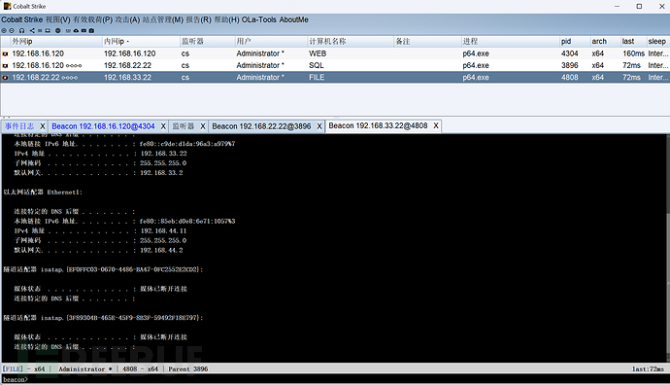670x385 pixels.
Task: Switch to session table view lines icon
Action: (x=40, y=31)
